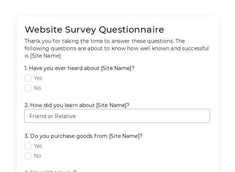Click "[Site Name]?" in question 3
This screenshot has height=172, width=235.
pos(126,136)
